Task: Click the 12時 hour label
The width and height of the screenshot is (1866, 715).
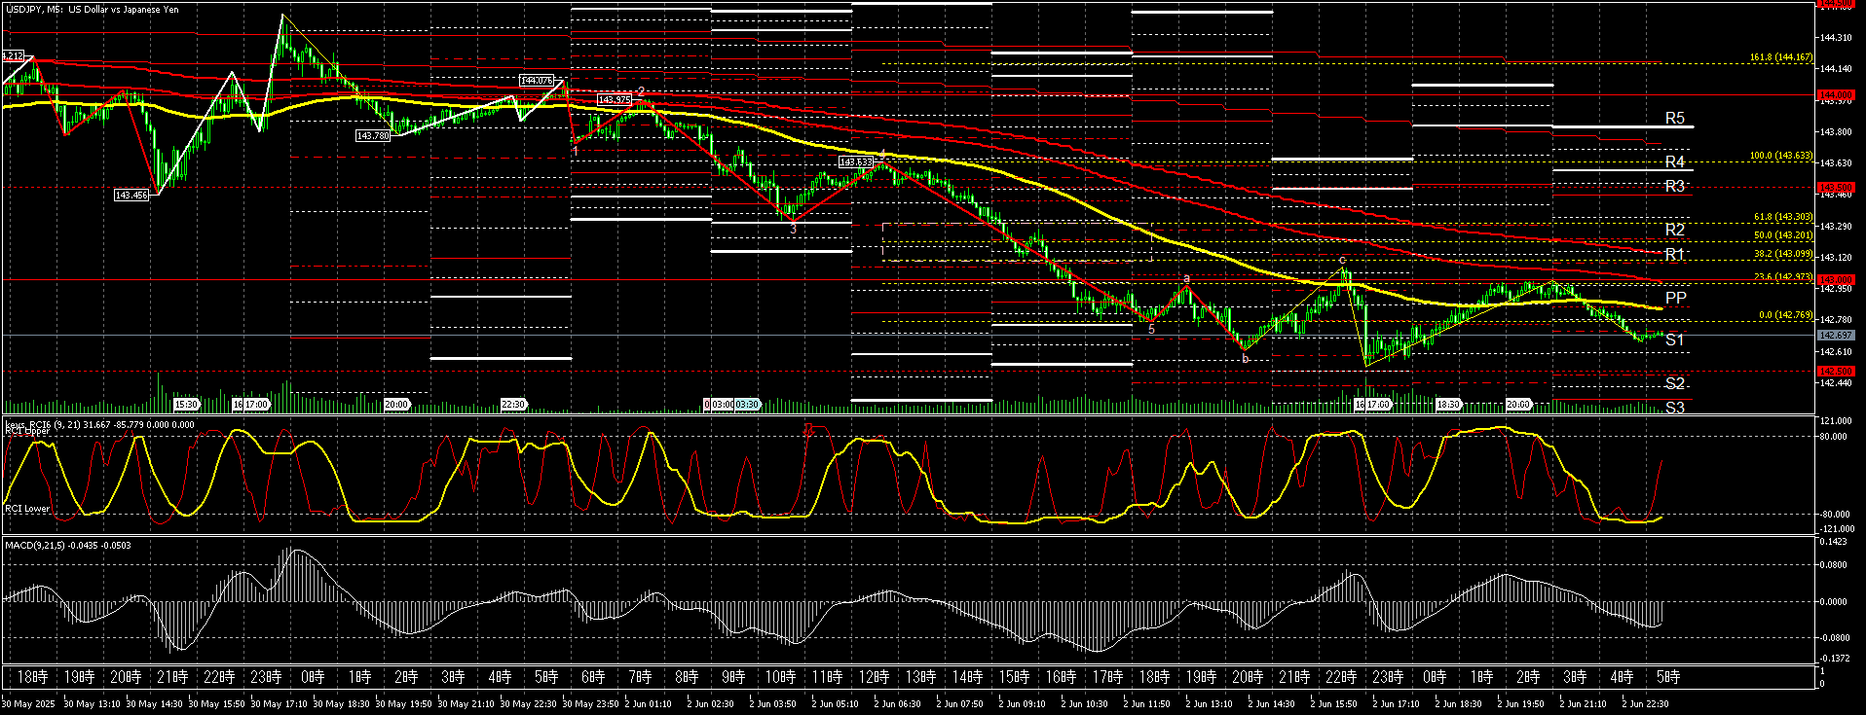Action: pos(874,677)
